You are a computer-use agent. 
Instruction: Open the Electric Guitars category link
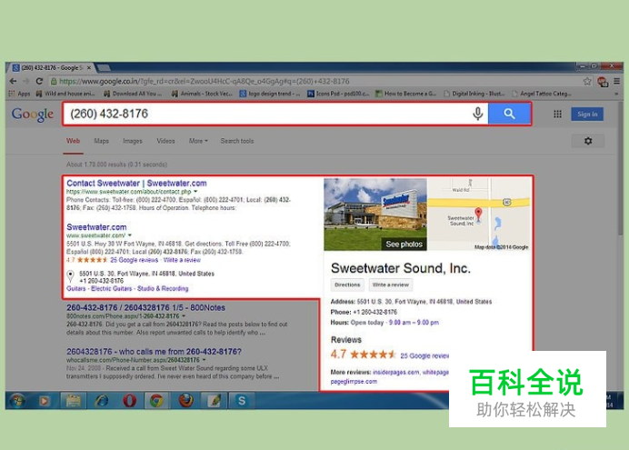pos(111,288)
